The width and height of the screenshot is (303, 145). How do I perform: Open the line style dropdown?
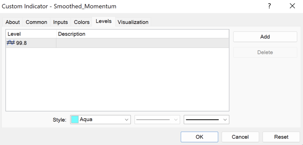157,119
